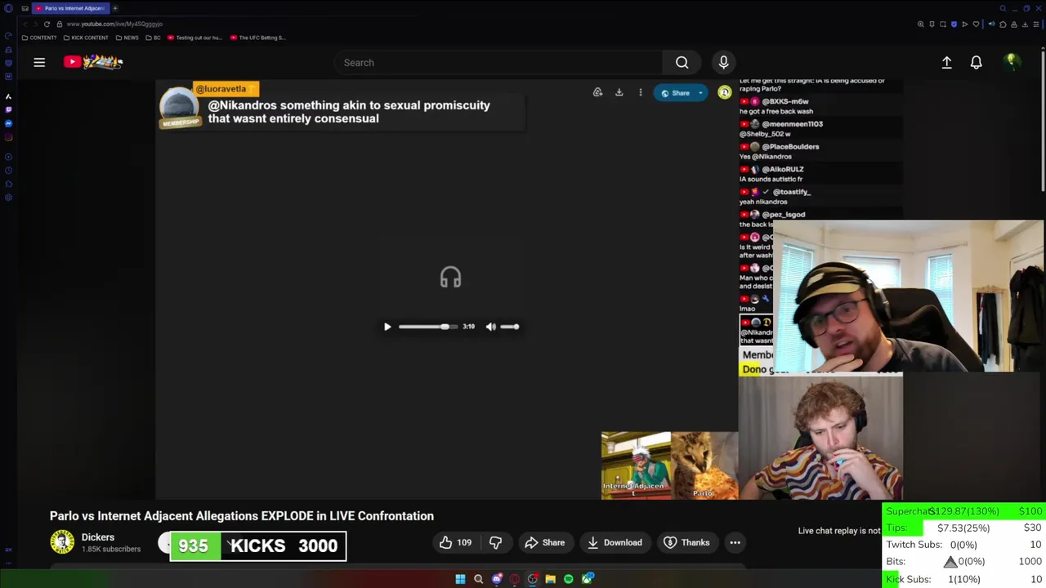Open the extensions cube icon in toolbar
The width and height of the screenshot is (1046, 588).
coord(1003,24)
